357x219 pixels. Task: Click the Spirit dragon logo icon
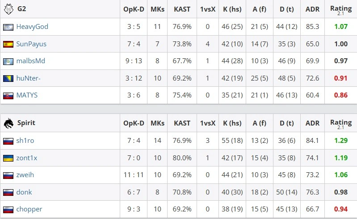click(x=8, y=123)
